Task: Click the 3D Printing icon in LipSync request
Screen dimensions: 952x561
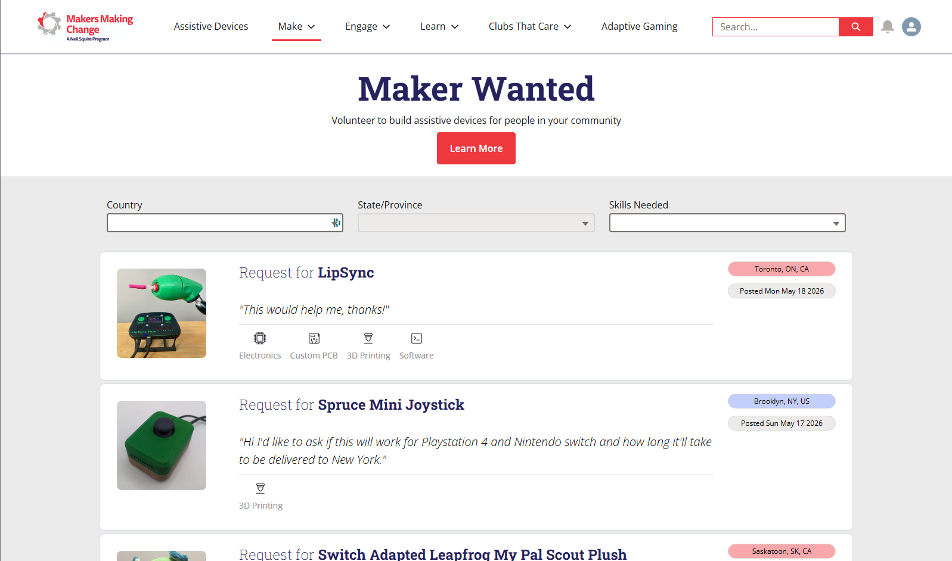Action: pos(368,338)
